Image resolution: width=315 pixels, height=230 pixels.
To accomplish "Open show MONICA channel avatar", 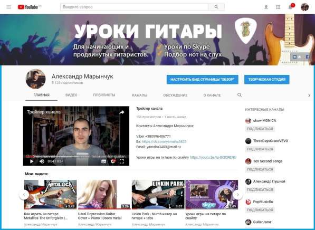I will pos(249,121).
